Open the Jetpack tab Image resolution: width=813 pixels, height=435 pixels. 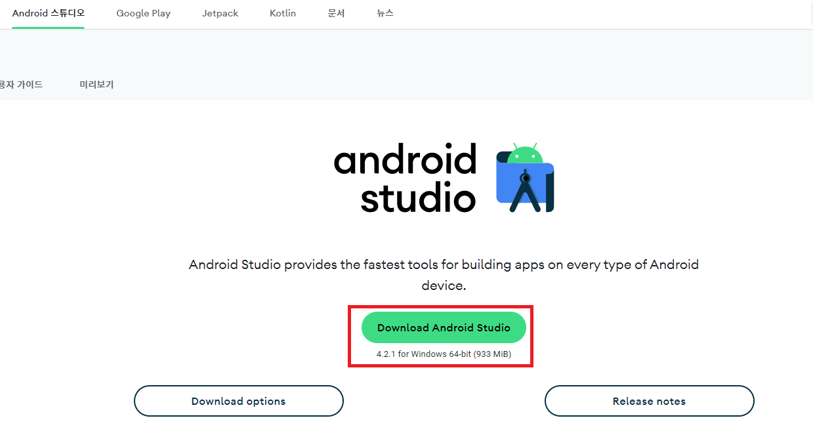tap(220, 13)
